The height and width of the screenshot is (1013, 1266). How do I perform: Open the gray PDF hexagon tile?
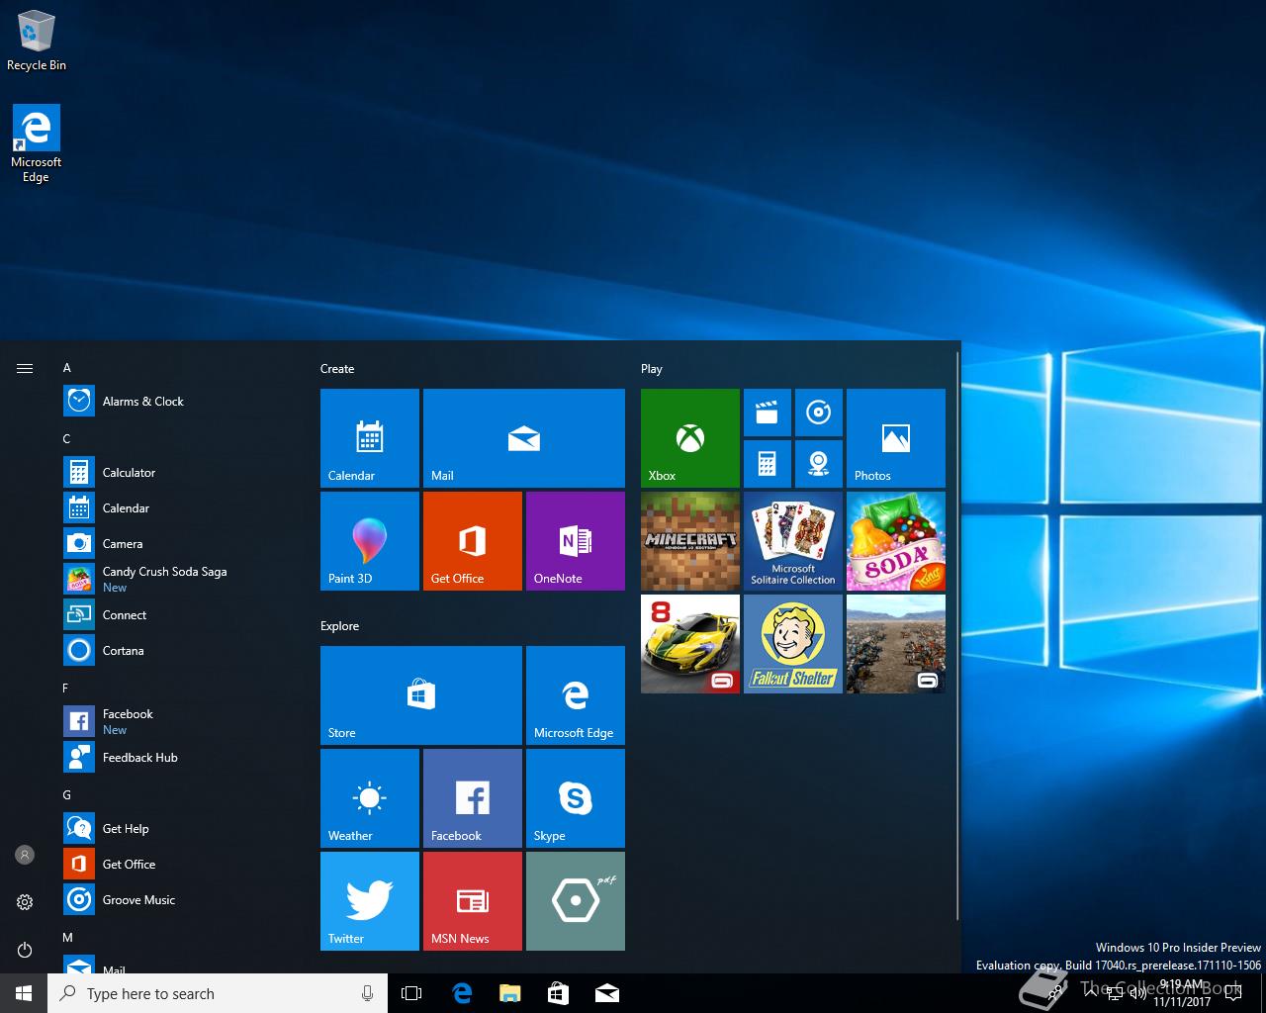(x=576, y=900)
